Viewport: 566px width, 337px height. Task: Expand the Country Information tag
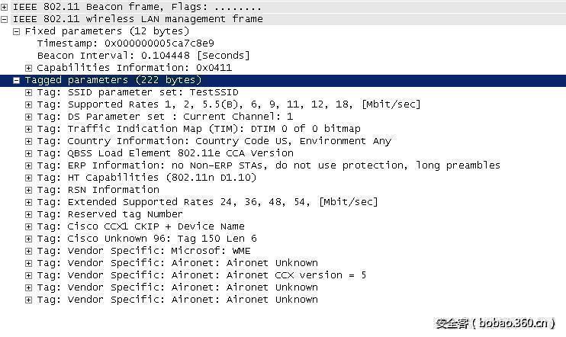coord(29,141)
